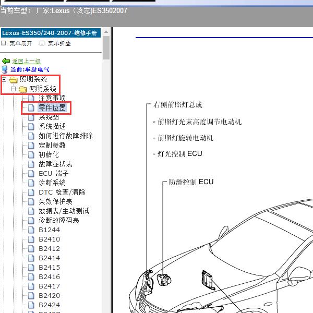The height and width of the screenshot is (313, 313).
Task: Click the document icon beside B1244
Action: point(31,230)
